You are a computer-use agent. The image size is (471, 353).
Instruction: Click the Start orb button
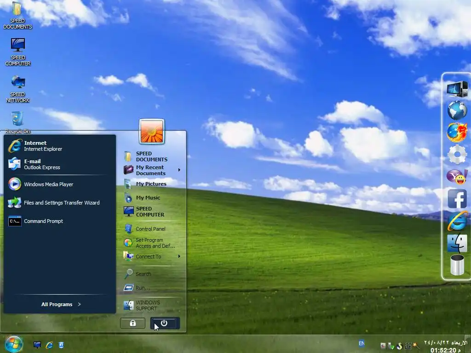pos(14,344)
